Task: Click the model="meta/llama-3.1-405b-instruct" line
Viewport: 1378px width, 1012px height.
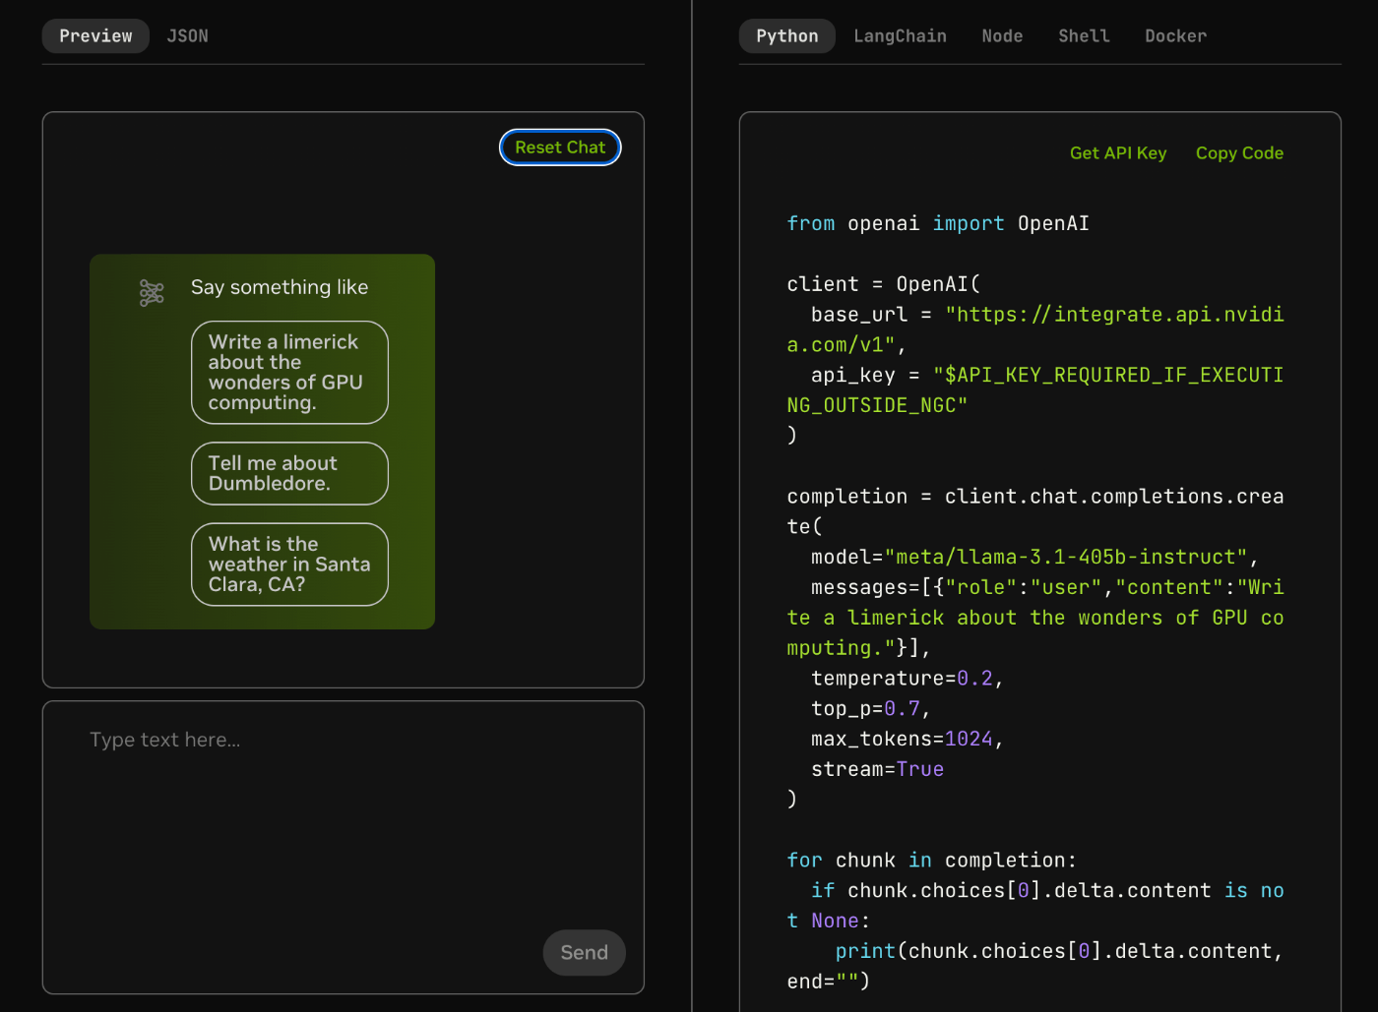Action: click(x=1034, y=558)
